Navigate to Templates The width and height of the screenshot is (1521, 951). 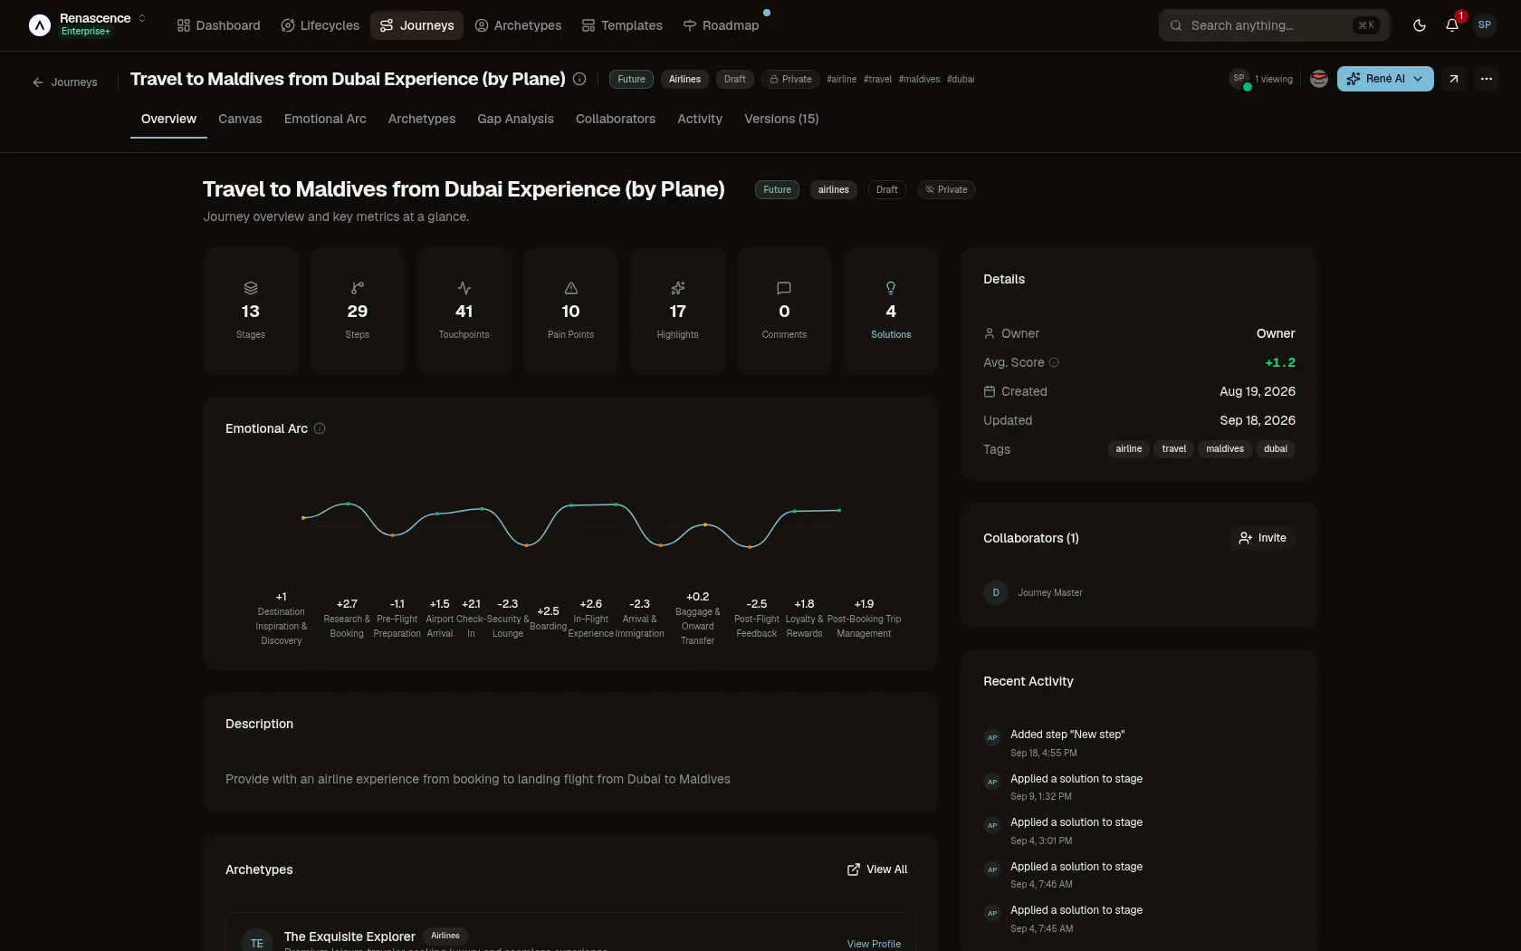coord(622,25)
